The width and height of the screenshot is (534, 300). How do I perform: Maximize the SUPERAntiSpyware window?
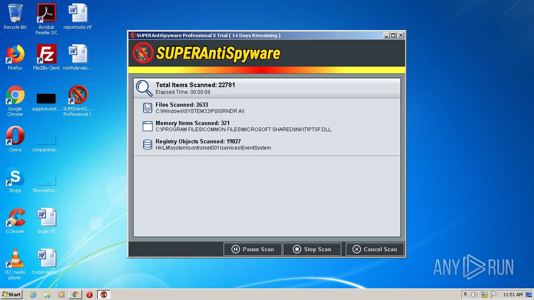point(393,35)
